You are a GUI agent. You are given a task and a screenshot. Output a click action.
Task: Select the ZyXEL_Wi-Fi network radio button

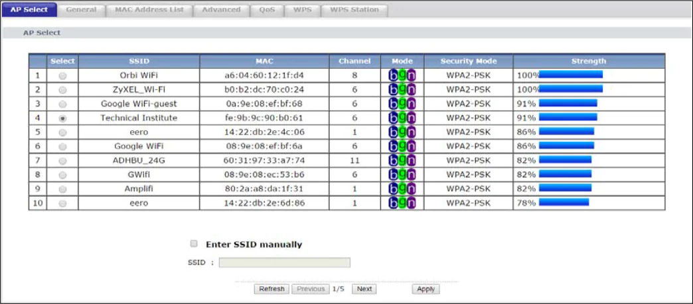click(62, 89)
